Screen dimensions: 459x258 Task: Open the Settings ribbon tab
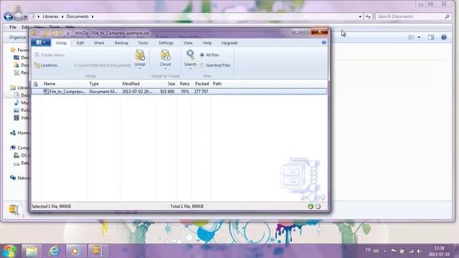(166, 43)
